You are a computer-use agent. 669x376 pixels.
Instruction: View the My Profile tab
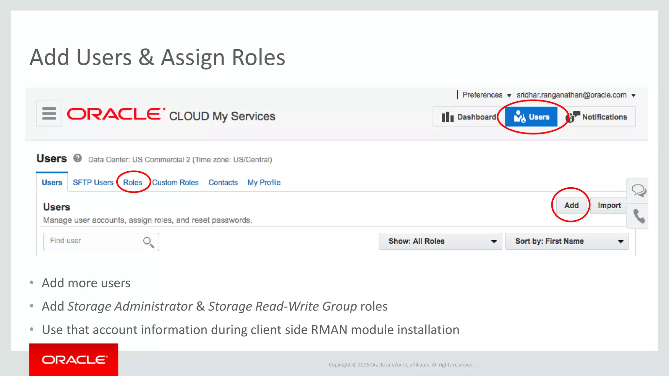coord(264,182)
